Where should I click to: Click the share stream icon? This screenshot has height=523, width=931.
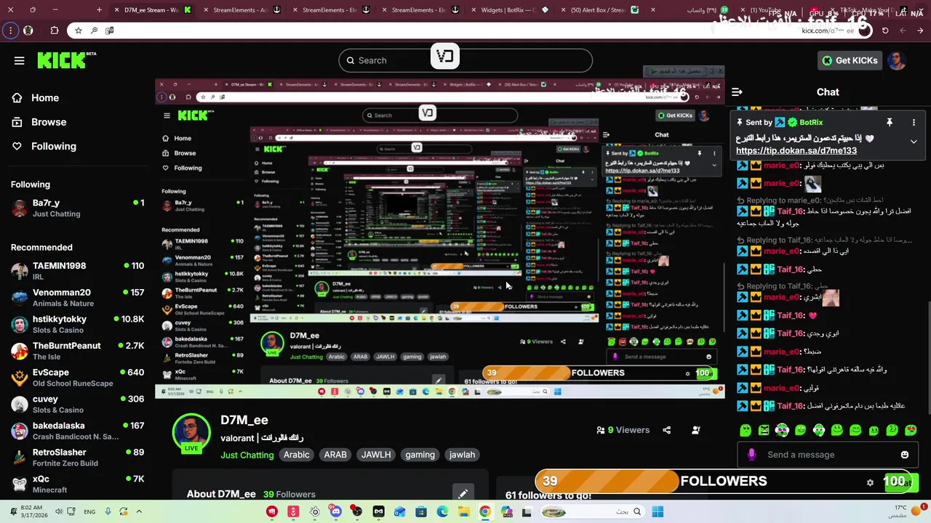[x=666, y=430]
